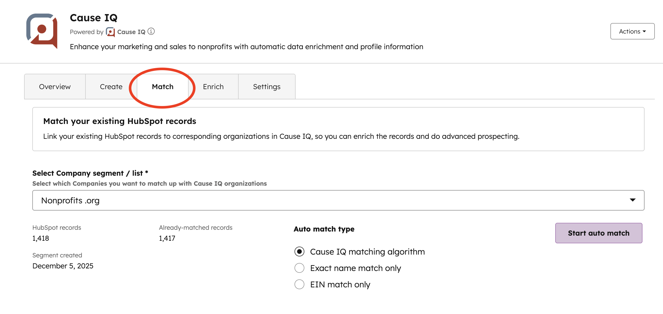Image resolution: width=663 pixels, height=314 pixels.
Task: Click the Powered by Cause IQ link
Action: click(x=132, y=32)
